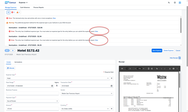
Task: Click the receipt zoom level 72%
Action: (139, 69)
